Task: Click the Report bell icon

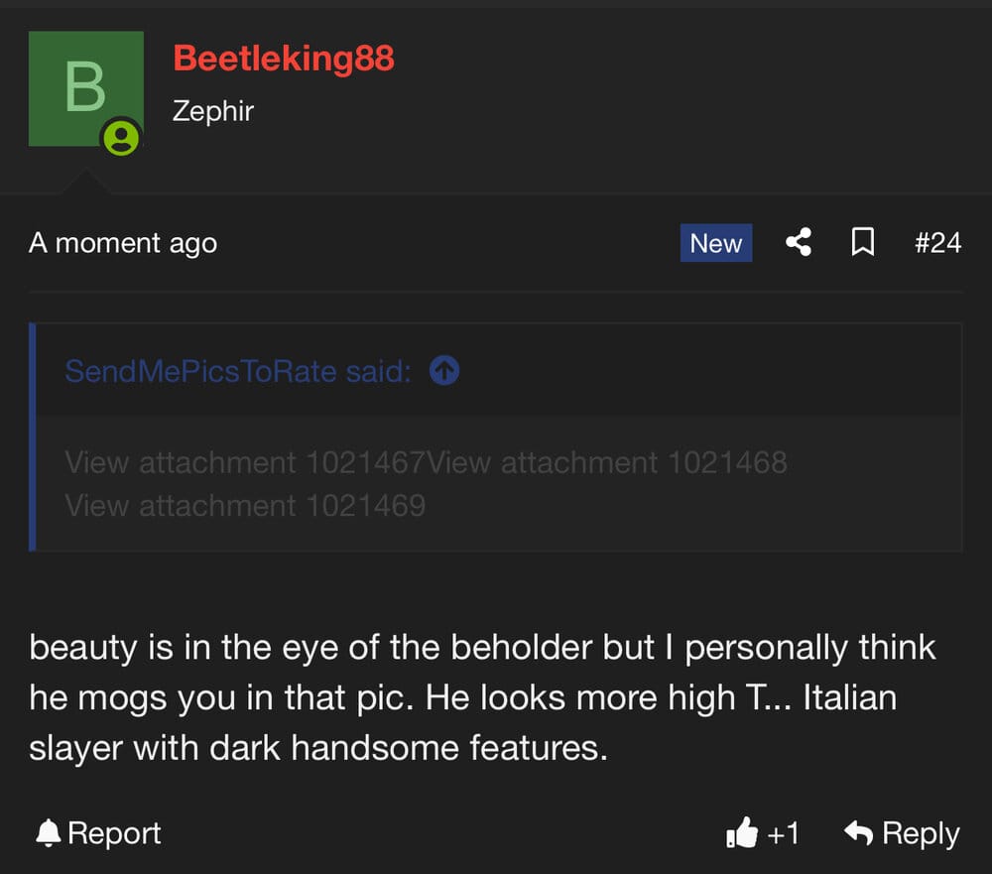Action: coord(48,833)
